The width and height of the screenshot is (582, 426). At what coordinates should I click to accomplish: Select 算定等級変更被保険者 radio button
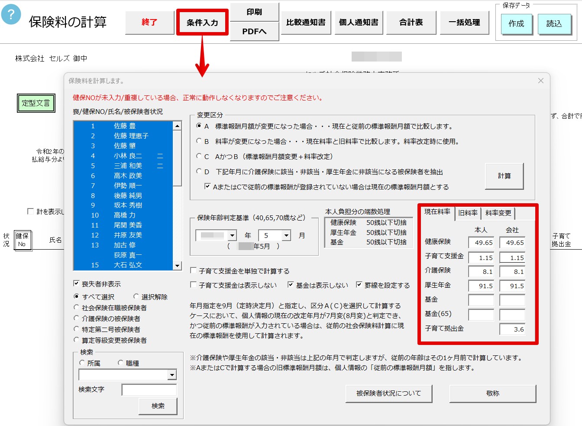click(77, 340)
